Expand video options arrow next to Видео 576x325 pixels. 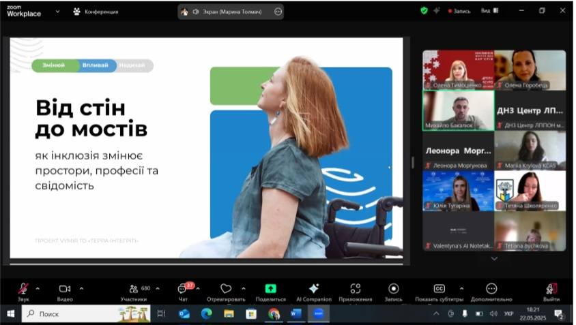(x=81, y=288)
